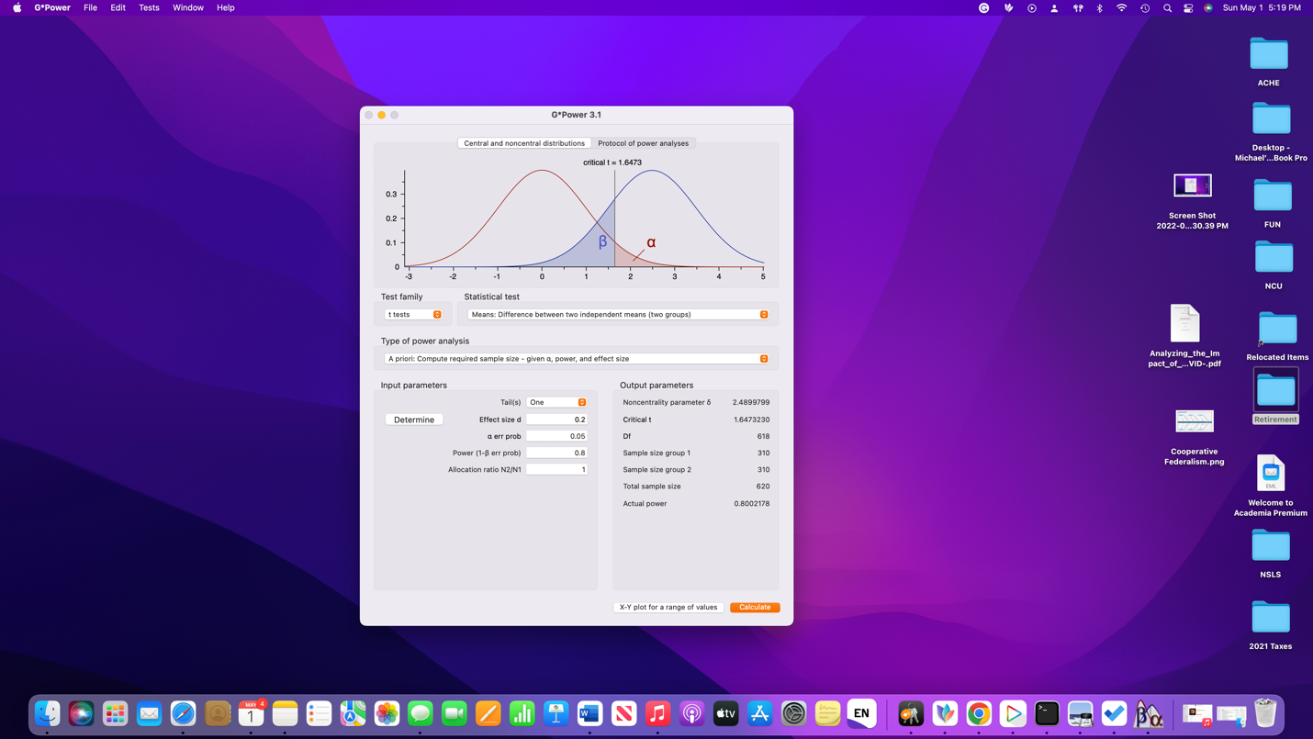
Task: Open Type of power analysis dropdown
Action: tap(577, 359)
